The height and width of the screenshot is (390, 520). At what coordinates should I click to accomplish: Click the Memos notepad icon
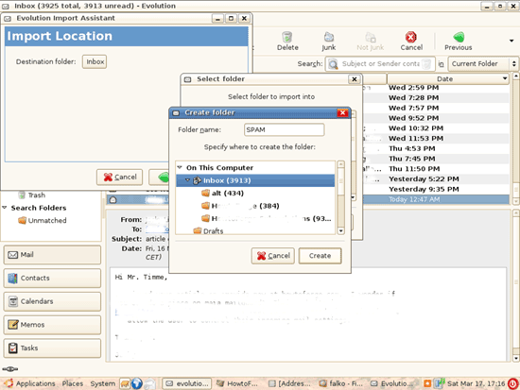tap(13, 325)
